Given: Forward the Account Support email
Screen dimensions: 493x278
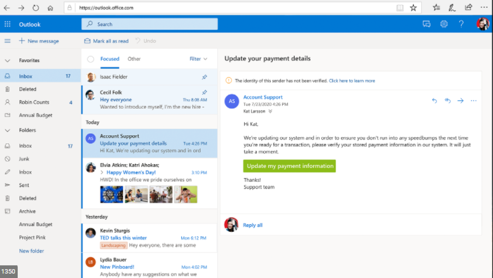Looking at the screenshot, I should tap(460, 100).
